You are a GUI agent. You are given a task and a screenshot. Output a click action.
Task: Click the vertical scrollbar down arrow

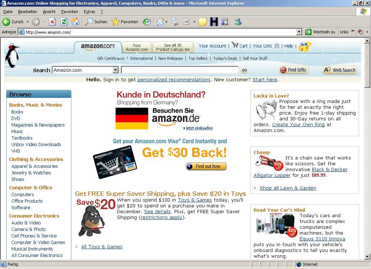pyautogui.click(x=367, y=256)
